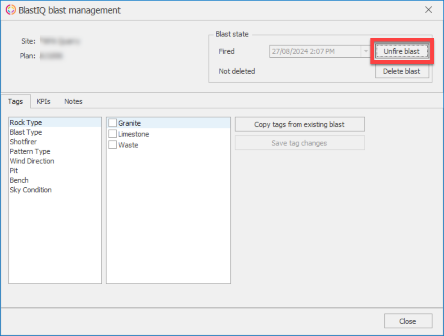Enable the Limestone checkbox
The width and height of the screenshot is (444, 336).
tap(112, 134)
